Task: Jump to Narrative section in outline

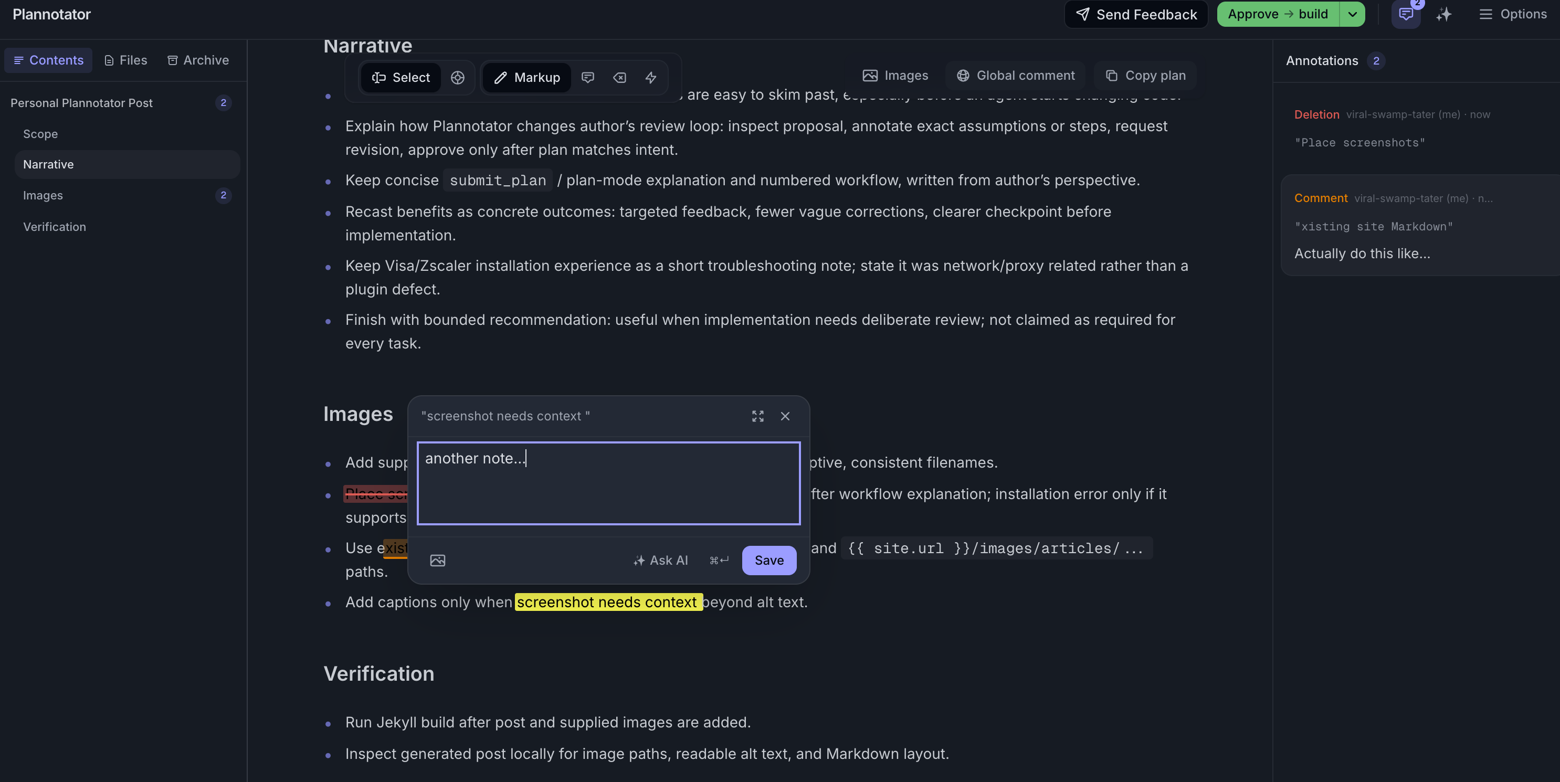Action: click(x=127, y=165)
